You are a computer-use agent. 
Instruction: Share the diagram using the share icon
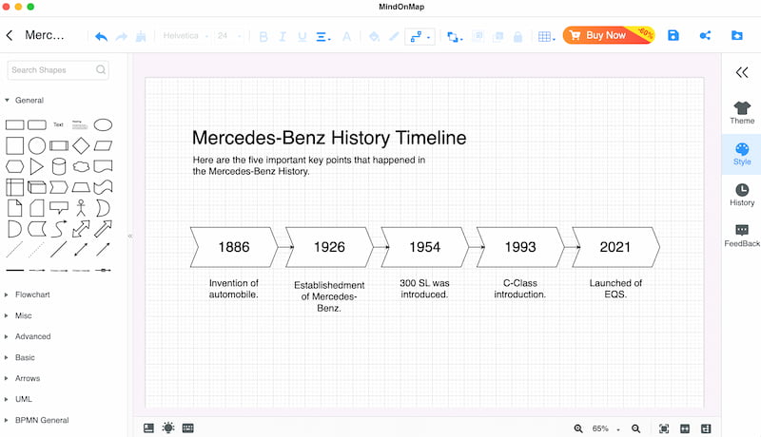[x=705, y=35]
